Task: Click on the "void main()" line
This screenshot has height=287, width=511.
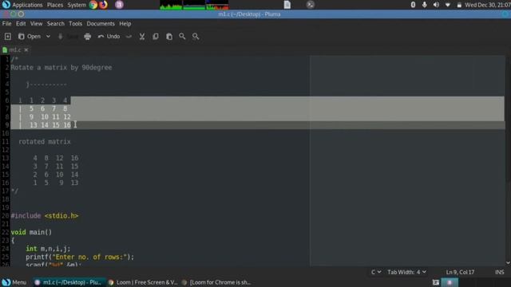Action: pos(31,232)
